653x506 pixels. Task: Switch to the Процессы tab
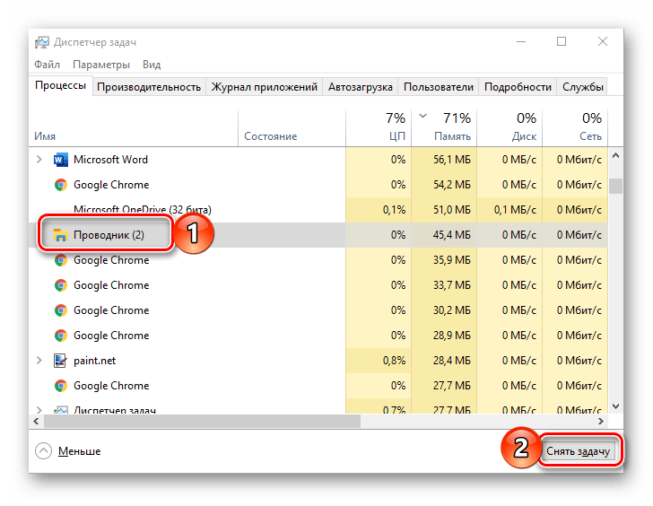[60, 85]
